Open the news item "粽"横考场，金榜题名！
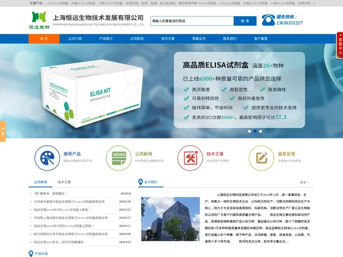This screenshot has height=257, width=343. pos(50,194)
